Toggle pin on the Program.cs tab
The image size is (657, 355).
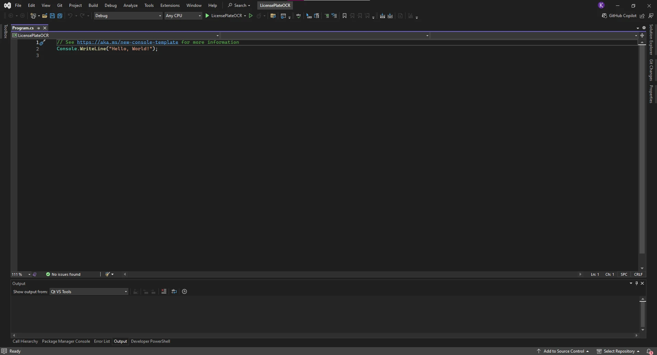pyautogui.click(x=39, y=28)
